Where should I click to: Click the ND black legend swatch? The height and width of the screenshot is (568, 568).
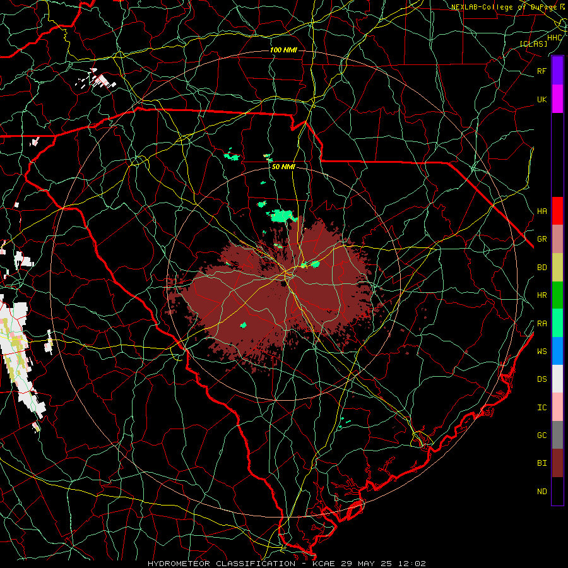coord(557,491)
